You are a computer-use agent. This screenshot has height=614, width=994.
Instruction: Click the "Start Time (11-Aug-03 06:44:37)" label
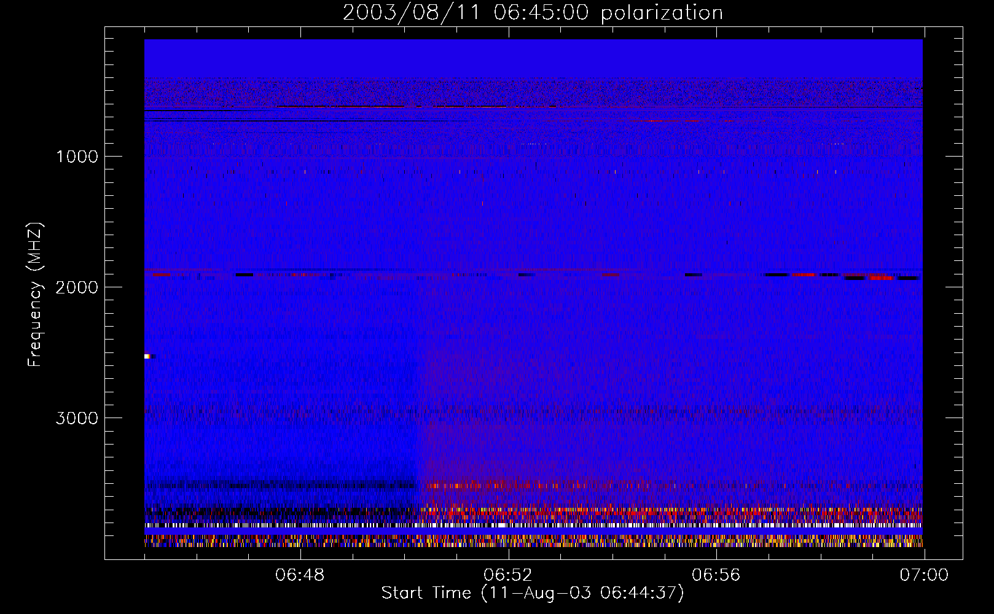pyautogui.click(x=533, y=593)
